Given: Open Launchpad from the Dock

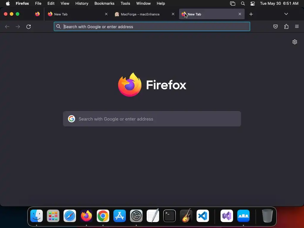Looking at the screenshot, I should (x=53, y=216).
